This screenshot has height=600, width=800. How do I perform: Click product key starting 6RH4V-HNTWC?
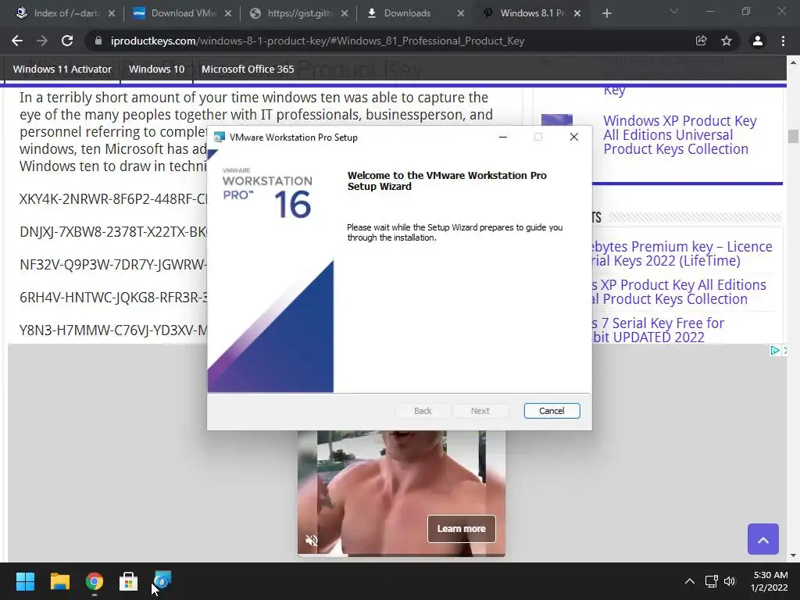click(112, 298)
